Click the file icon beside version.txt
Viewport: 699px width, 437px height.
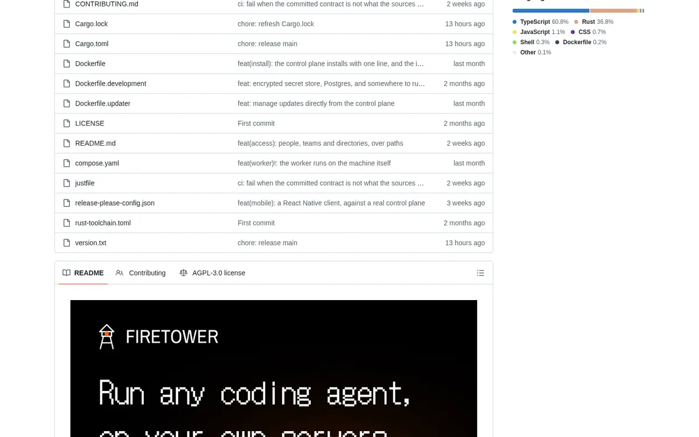[67, 242]
